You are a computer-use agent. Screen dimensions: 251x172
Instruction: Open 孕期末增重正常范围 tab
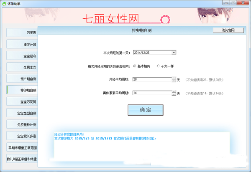[x=22, y=147]
